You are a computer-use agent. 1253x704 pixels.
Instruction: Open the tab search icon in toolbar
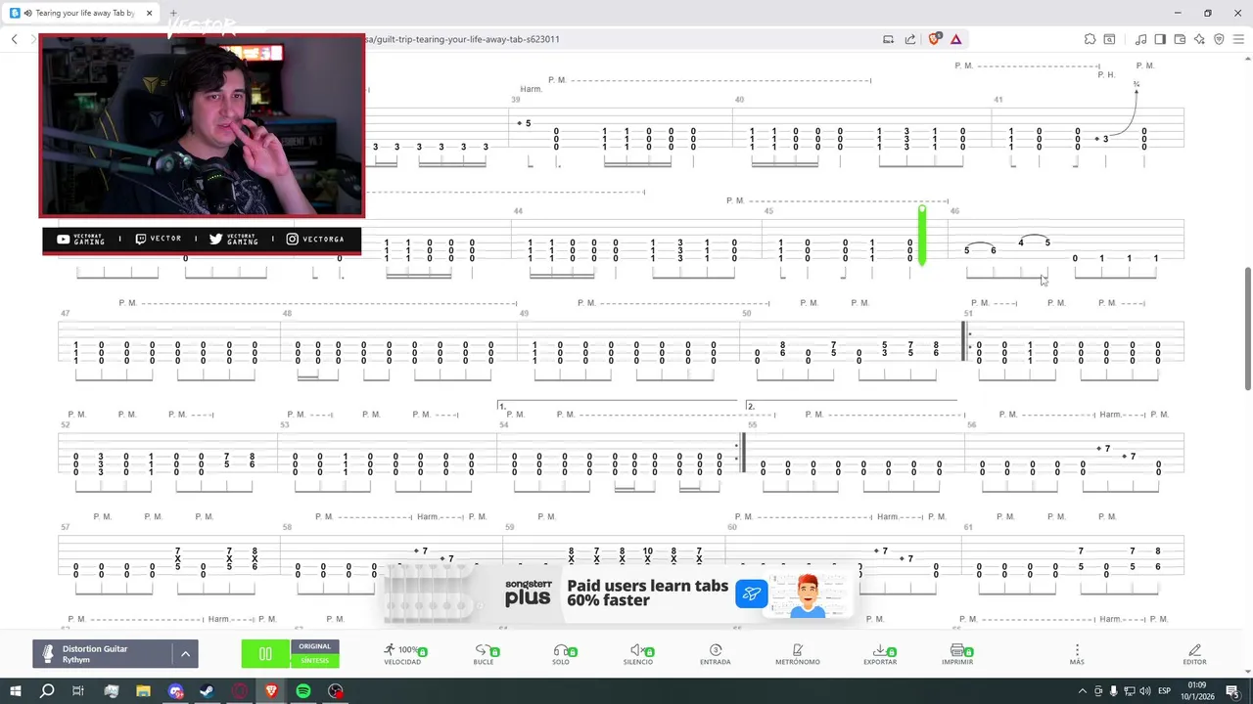[1110, 39]
